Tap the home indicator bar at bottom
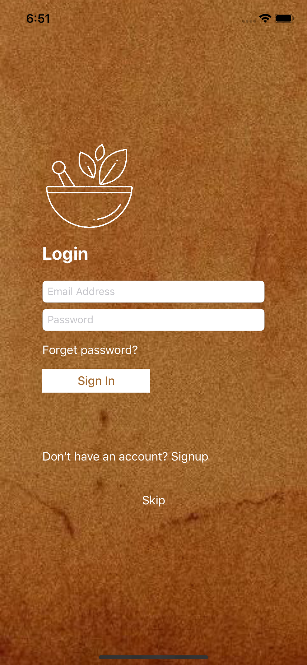Screen dimensions: 307x665 click(x=153, y=657)
